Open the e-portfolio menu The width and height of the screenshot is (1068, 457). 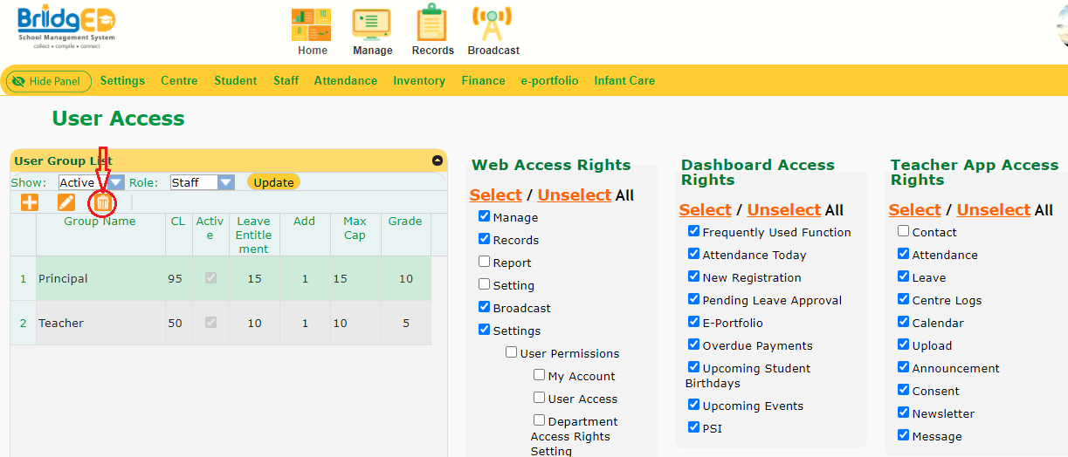click(x=549, y=80)
